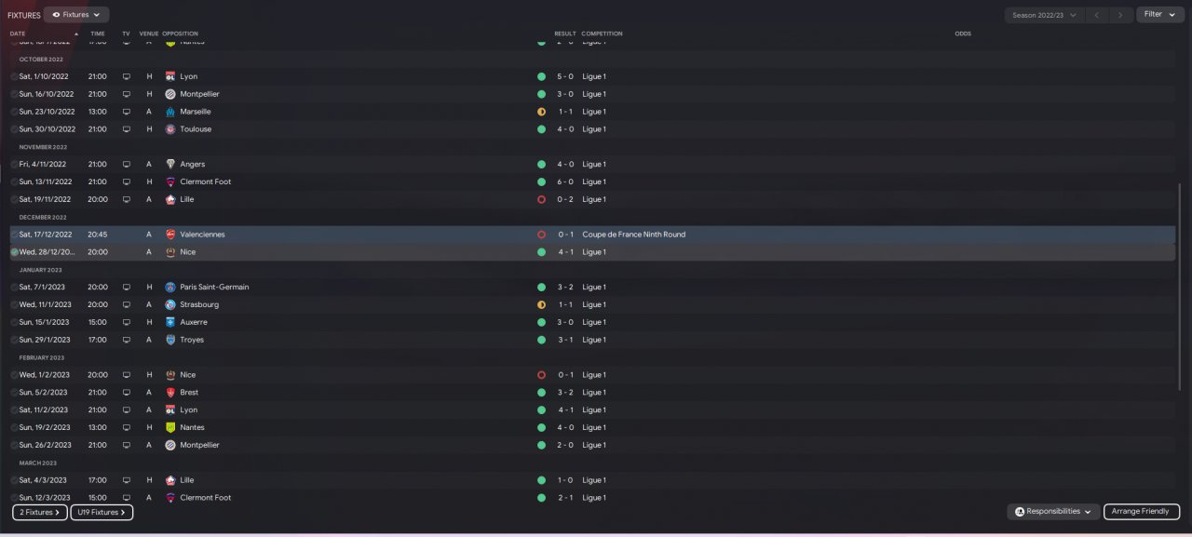Open the Fixtures view dropdown

[76, 15]
